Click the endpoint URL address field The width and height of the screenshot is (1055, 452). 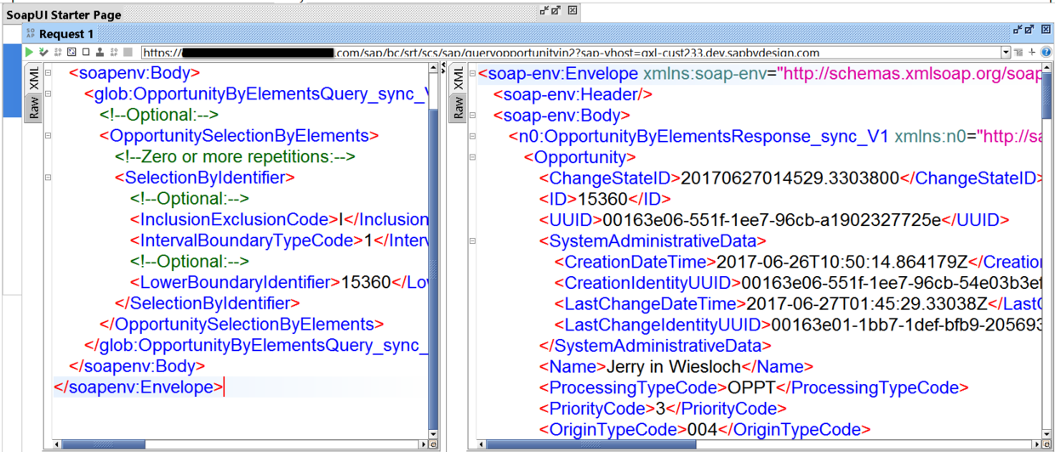click(571, 53)
